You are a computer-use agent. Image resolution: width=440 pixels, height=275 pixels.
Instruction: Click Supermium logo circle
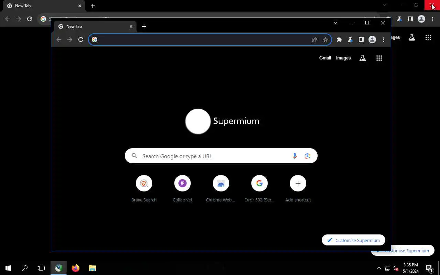tap(198, 121)
